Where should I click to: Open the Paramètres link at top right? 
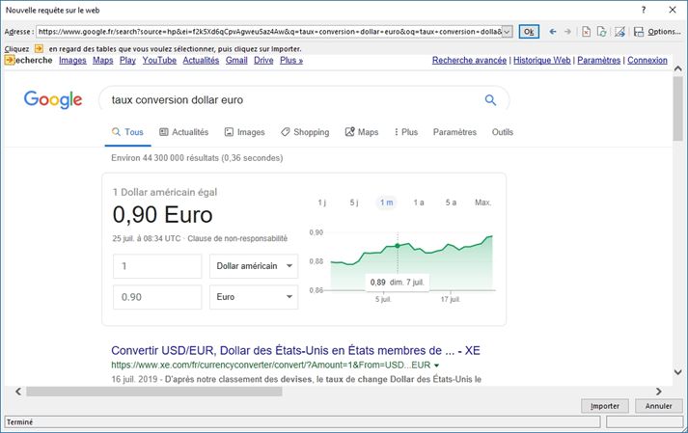[598, 60]
